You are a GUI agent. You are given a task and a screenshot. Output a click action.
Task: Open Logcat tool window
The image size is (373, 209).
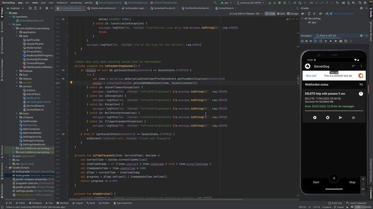[78, 203]
